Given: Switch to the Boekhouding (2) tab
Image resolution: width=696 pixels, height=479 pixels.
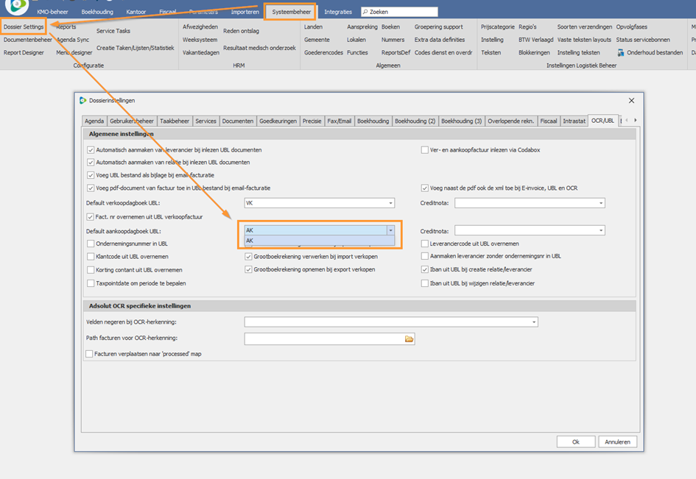Looking at the screenshot, I should 415,121.
